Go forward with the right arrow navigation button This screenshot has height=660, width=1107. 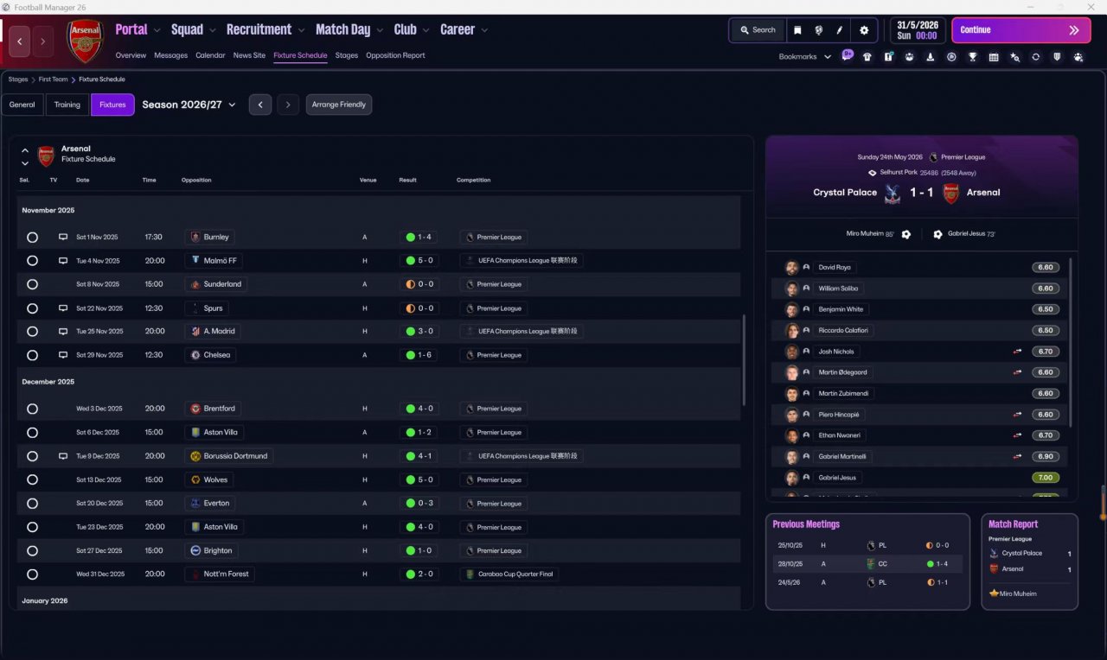[43, 41]
